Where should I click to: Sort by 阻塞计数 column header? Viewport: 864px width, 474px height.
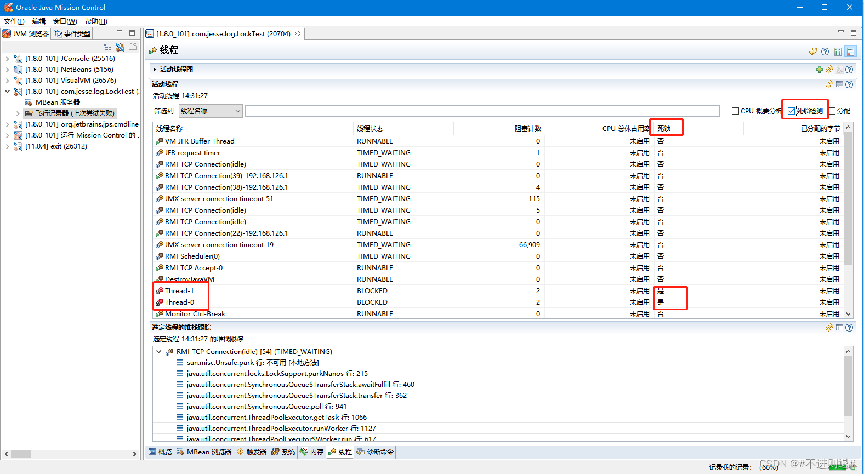point(499,129)
